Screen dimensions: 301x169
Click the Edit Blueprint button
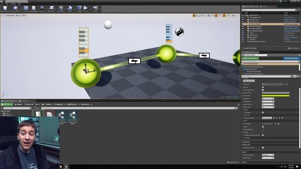pos(292,58)
